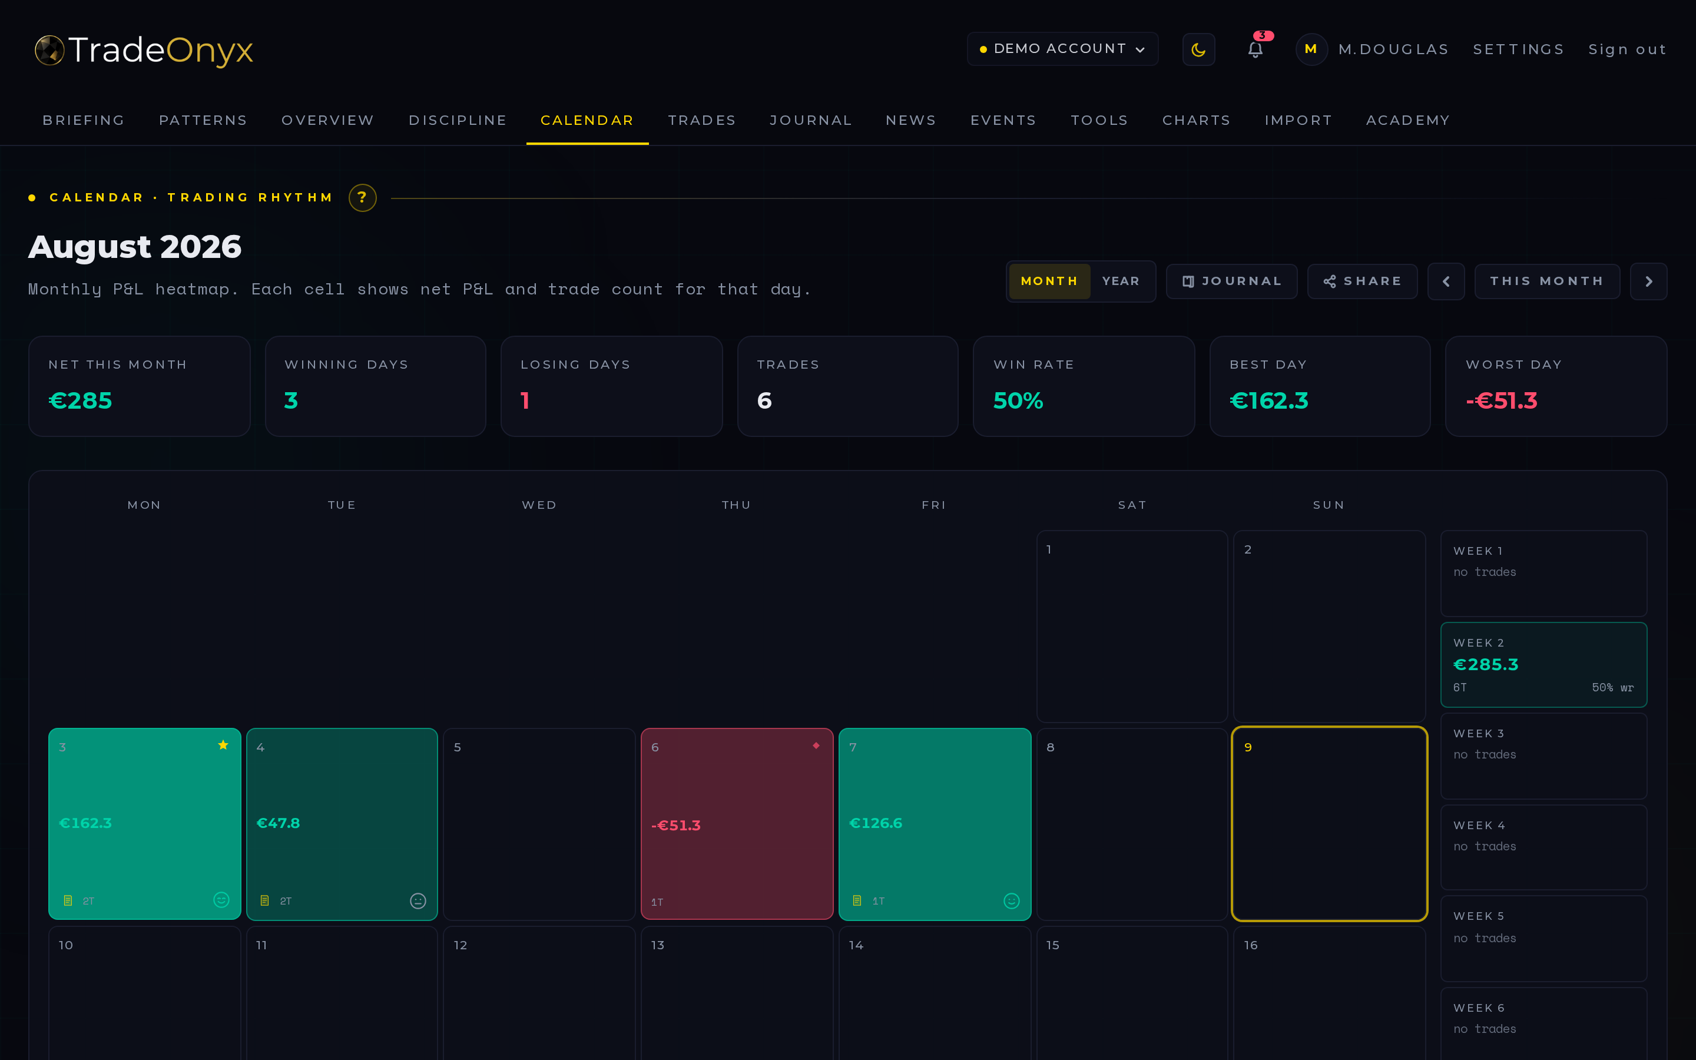Image resolution: width=1696 pixels, height=1060 pixels.
Task: Select the August 3 cell with €162.3
Action: click(144, 824)
